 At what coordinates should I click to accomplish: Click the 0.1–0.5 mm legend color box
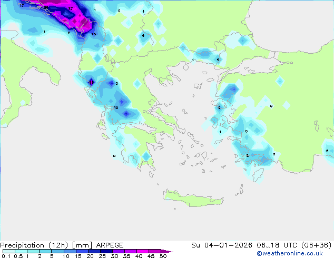click(9, 251)
